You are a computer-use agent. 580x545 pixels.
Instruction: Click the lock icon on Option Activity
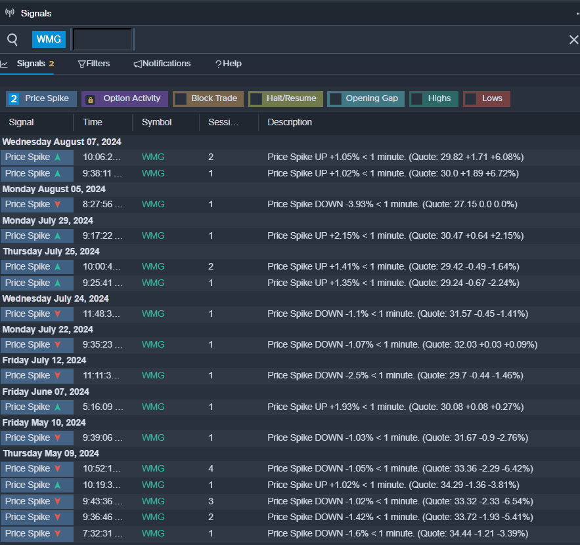[x=90, y=99]
